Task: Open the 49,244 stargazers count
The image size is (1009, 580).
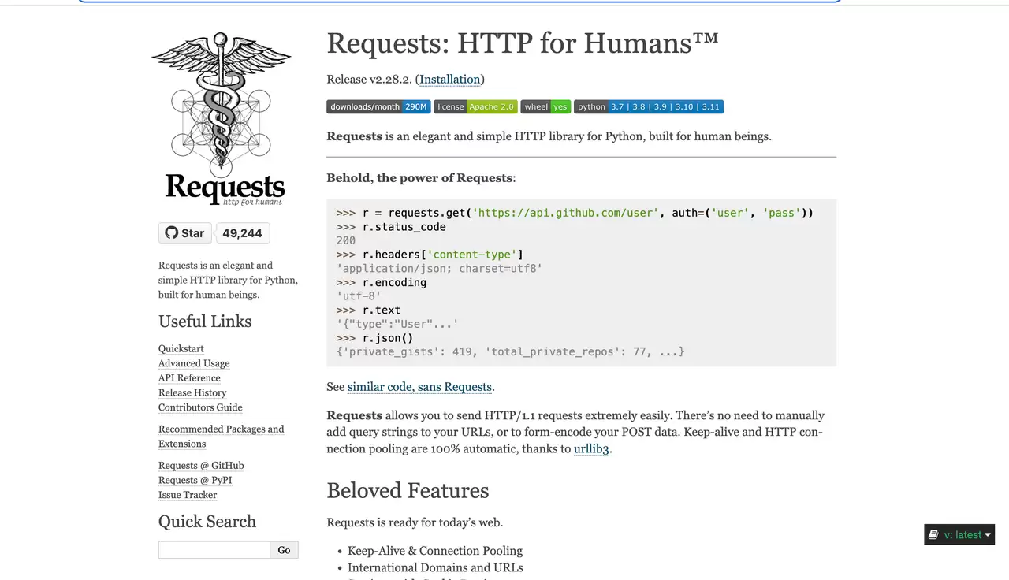Action: (x=242, y=232)
